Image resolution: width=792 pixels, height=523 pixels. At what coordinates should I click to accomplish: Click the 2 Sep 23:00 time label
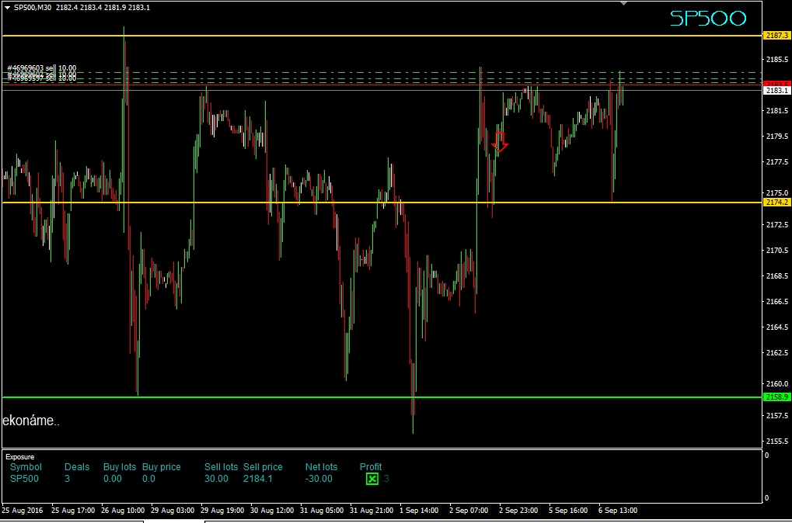coord(518,511)
